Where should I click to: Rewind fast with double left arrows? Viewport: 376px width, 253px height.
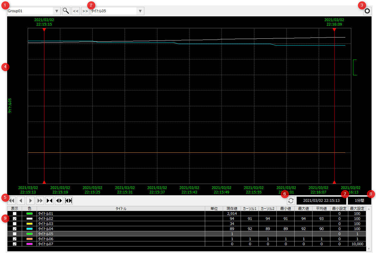pos(12,201)
